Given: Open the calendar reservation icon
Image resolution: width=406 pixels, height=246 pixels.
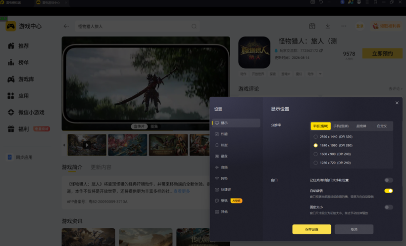Looking at the screenshot, I should pyautogui.click(x=312, y=26).
